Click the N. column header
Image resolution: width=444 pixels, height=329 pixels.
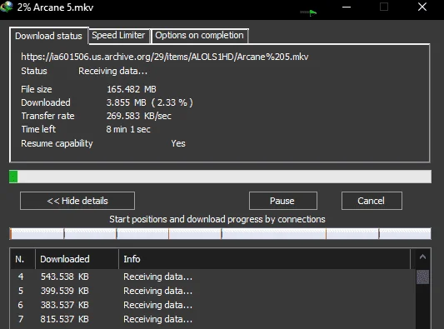pos(23,259)
